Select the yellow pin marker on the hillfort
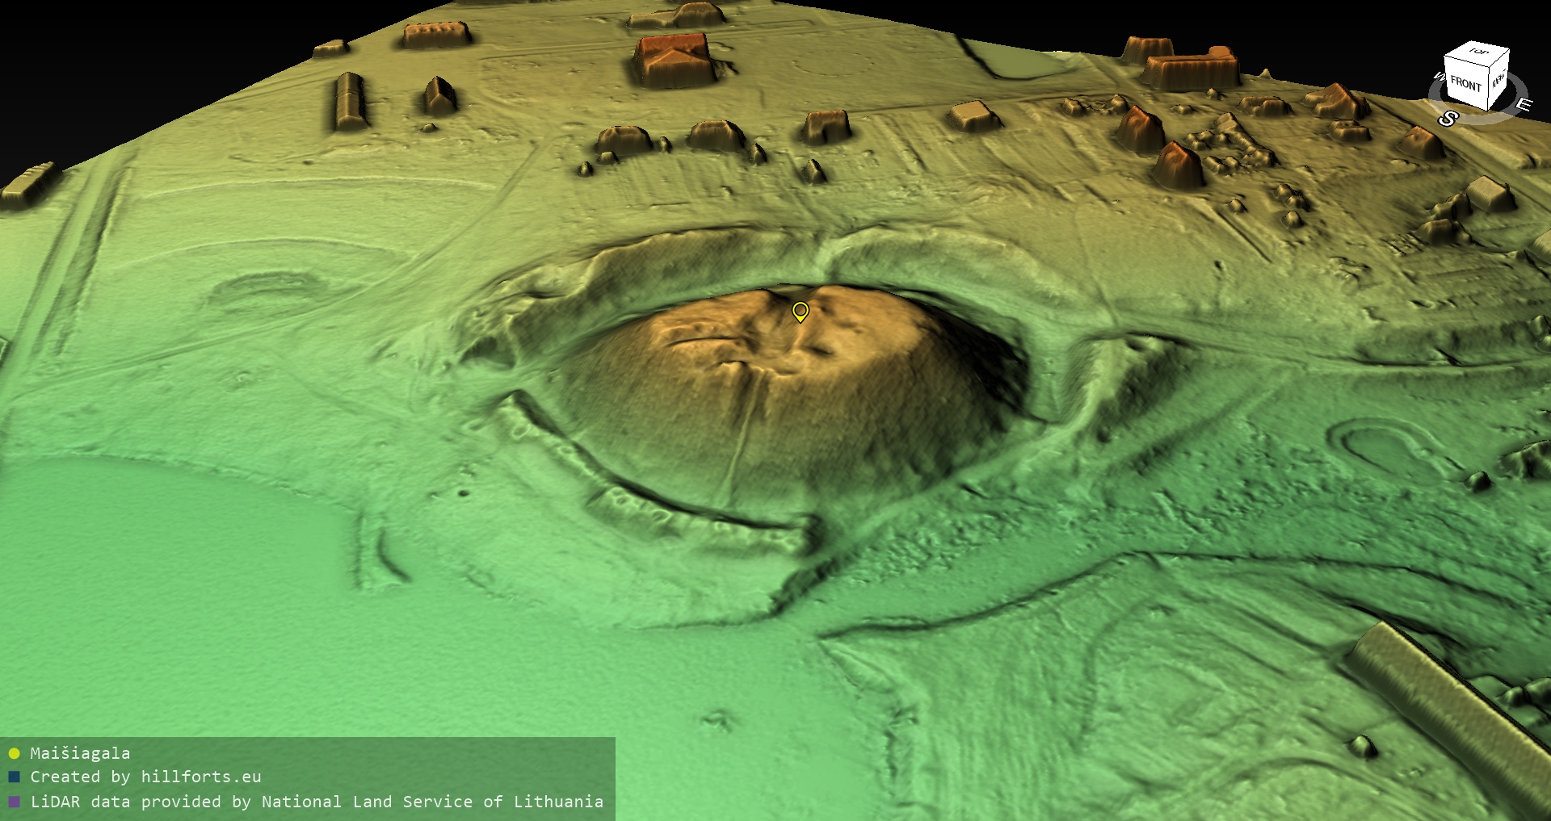Image resolution: width=1551 pixels, height=821 pixels. [800, 311]
